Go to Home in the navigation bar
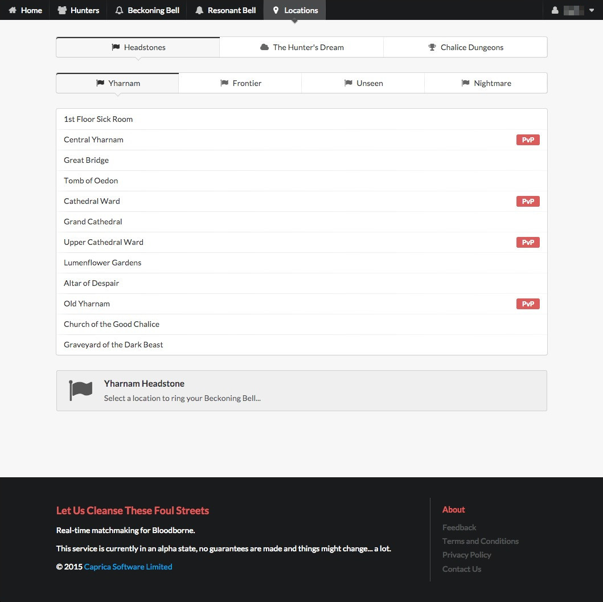This screenshot has width=603, height=602. tap(25, 10)
